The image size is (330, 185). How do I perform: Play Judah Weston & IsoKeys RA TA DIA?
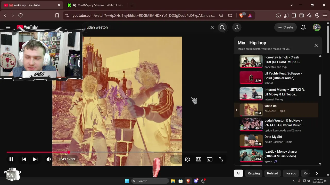276,125
